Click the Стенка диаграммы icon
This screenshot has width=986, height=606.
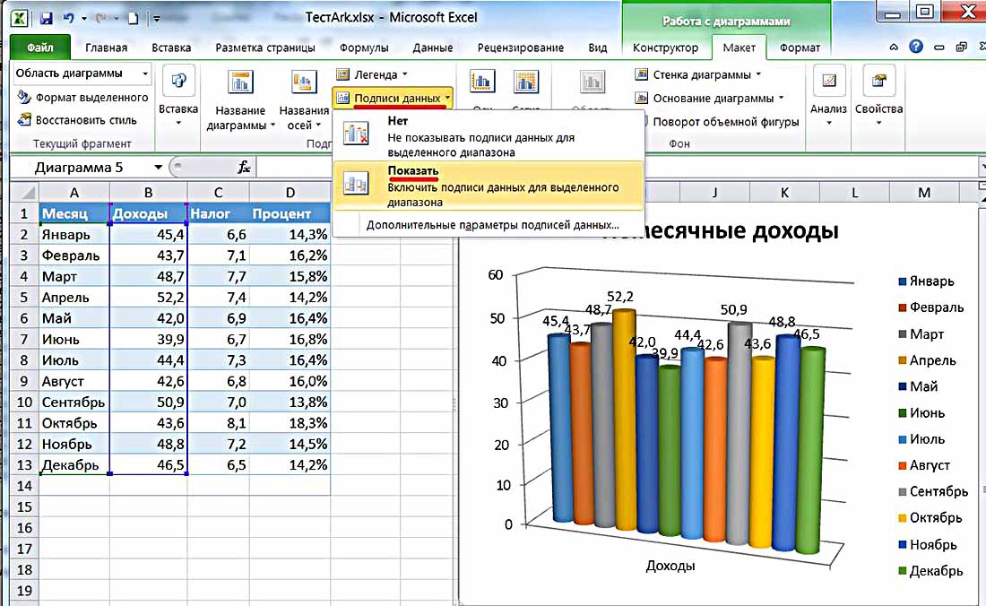click(642, 74)
